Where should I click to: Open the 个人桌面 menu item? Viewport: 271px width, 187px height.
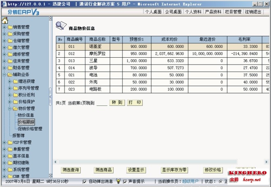coord(153,12)
